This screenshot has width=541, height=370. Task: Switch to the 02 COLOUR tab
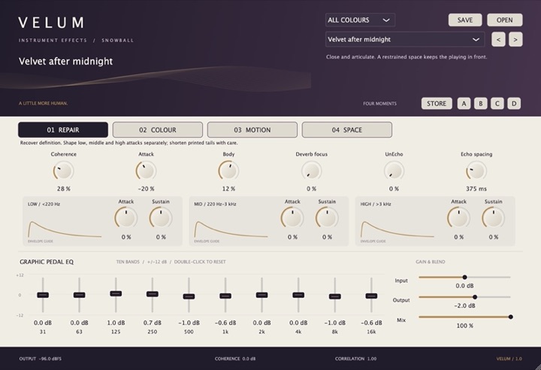pyautogui.click(x=158, y=130)
